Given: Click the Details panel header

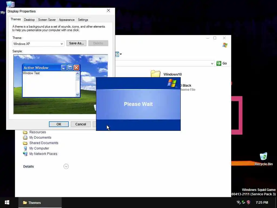Looking at the screenshot, I should click(x=28, y=167).
